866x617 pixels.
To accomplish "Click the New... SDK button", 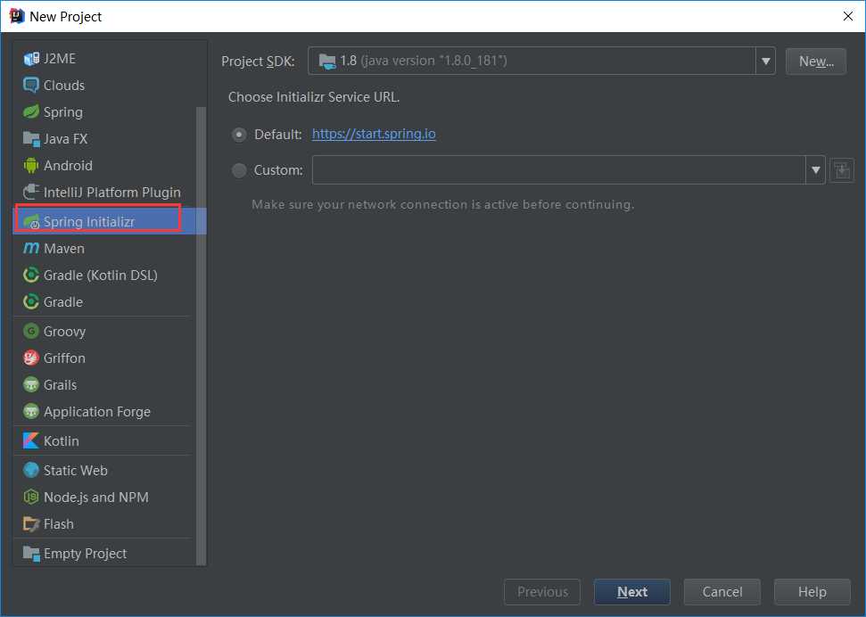I will click(x=816, y=61).
